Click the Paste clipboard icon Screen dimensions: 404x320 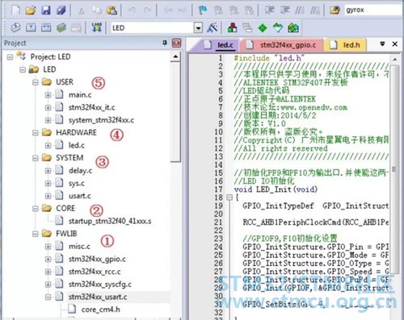pos(112,10)
